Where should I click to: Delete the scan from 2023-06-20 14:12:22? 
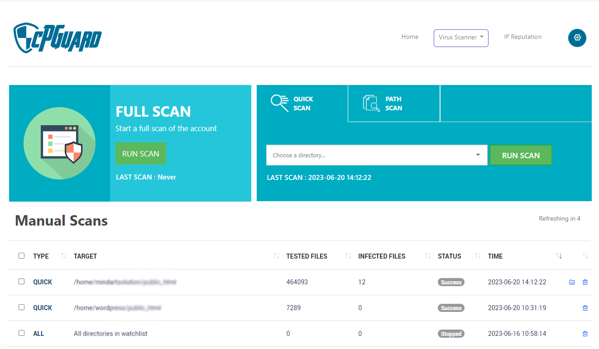coord(585,282)
